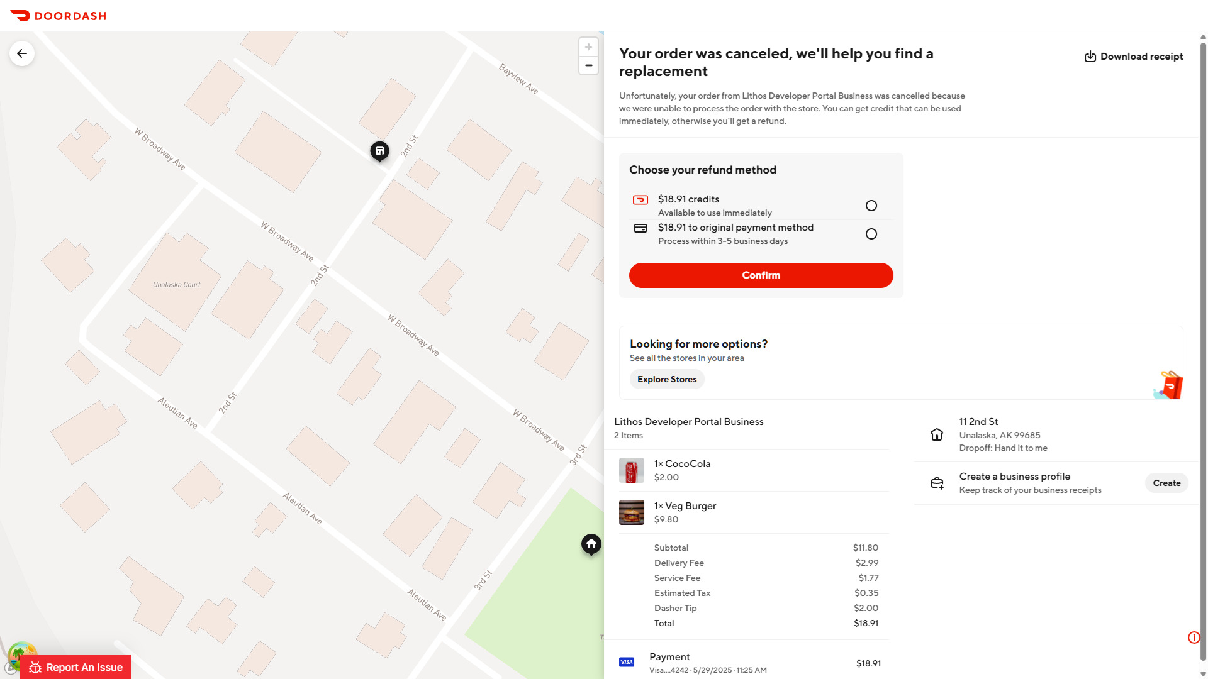Click the CocoCola item thumbnail
This screenshot has height=679, width=1208.
pyautogui.click(x=631, y=470)
